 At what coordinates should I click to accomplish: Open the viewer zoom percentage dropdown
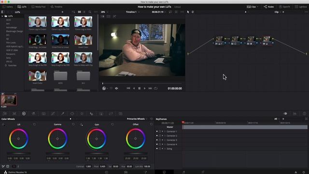coord(105,12)
